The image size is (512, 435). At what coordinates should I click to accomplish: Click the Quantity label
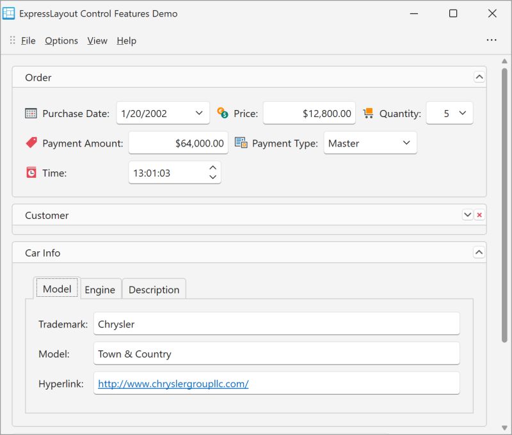(x=401, y=114)
